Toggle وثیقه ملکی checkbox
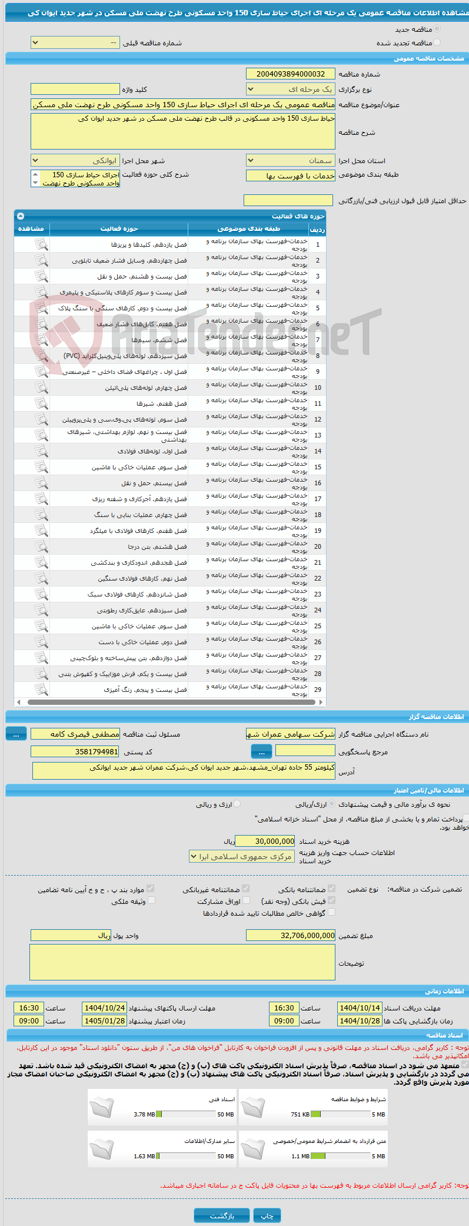The image size is (469, 1226). point(151,900)
